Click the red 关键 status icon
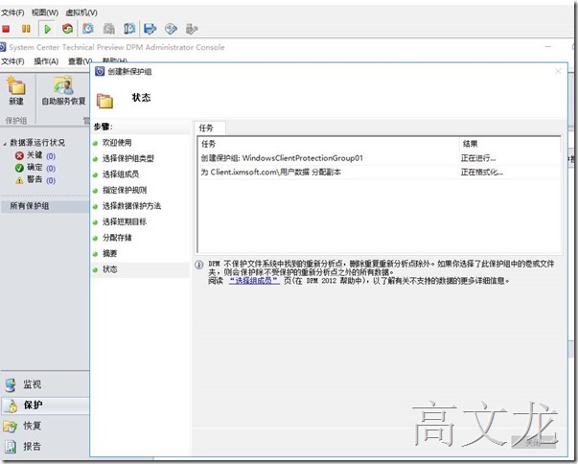 [19, 156]
